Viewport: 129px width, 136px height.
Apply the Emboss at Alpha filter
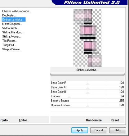(80, 130)
